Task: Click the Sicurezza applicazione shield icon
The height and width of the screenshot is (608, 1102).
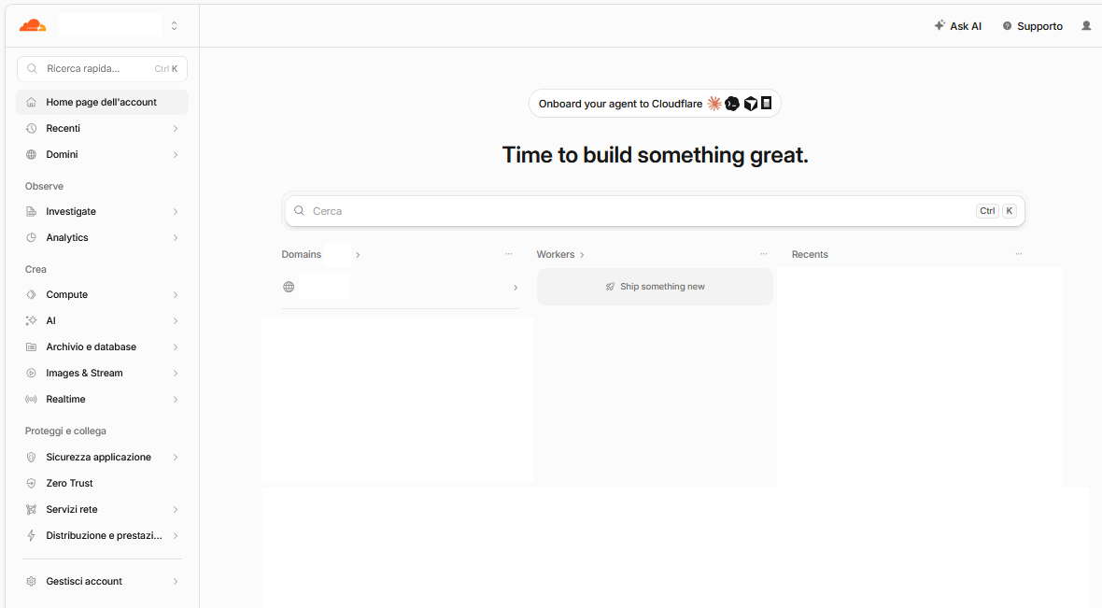Action: (31, 457)
